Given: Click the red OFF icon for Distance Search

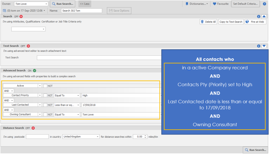Looking at the screenshot, I should click(x=33, y=128).
